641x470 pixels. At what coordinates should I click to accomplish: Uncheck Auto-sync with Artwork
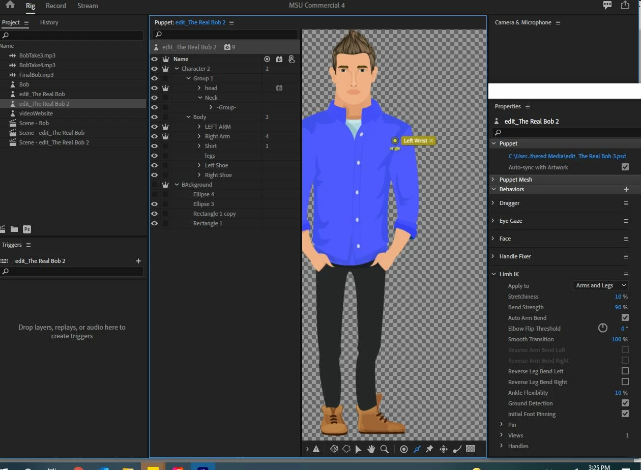[x=625, y=167]
